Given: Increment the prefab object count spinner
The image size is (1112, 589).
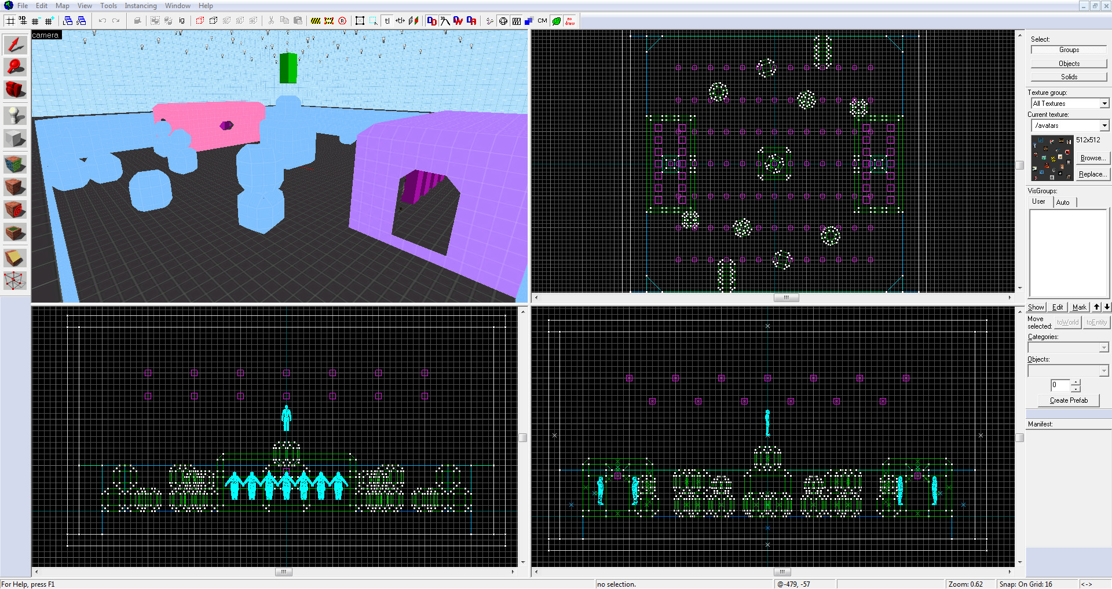Looking at the screenshot, I should 1076,382.
